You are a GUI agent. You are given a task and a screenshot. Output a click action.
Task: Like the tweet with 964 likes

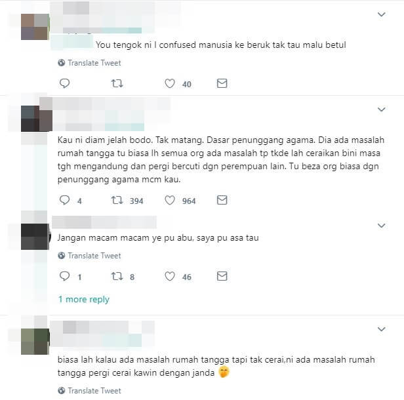[170, 200]
